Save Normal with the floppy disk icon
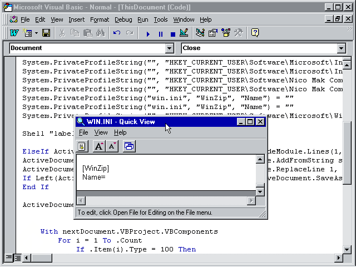The image size is (356, 267). click(46, 33)
